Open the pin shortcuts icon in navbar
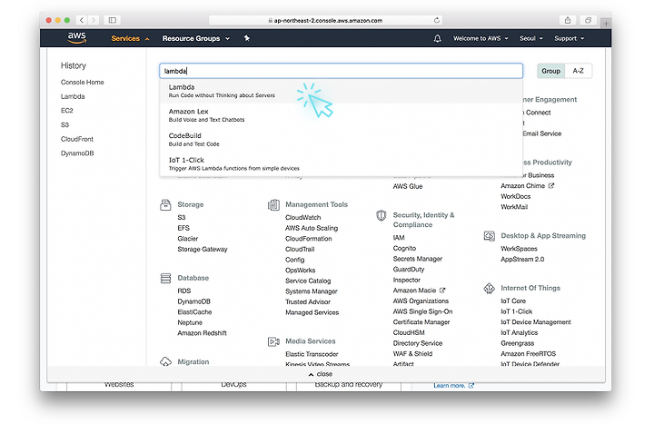 click(x=246, y=38)
